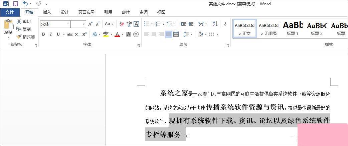Click the Redo/repeat icon
This screenshot has height=146, width=348.
tap(39, 4)
